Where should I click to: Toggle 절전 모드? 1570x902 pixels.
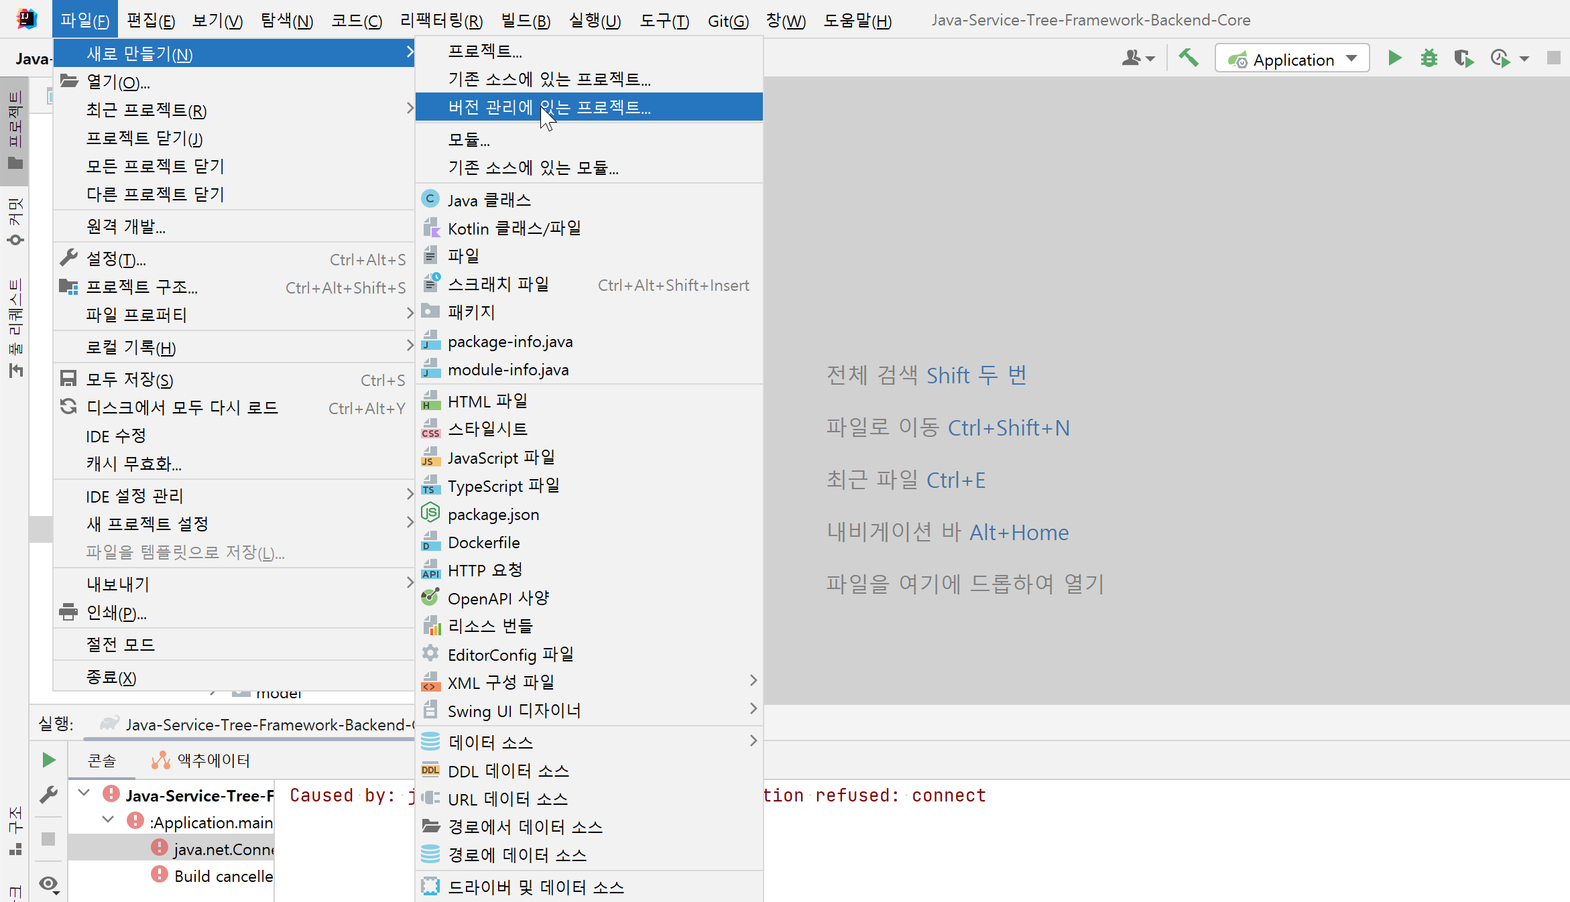(x=234, y=644)
